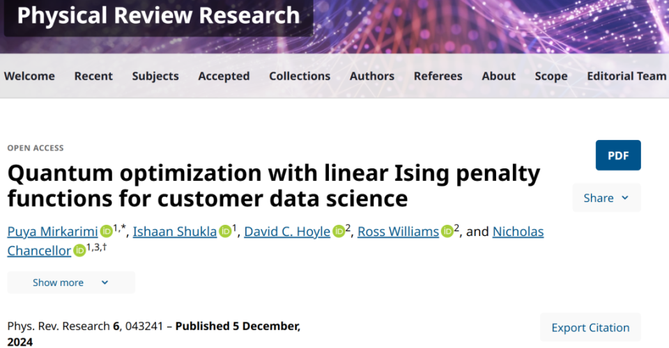This screenshot has height=348, width=669.
Task: Download the article PDF
Action: coord(618,155)
